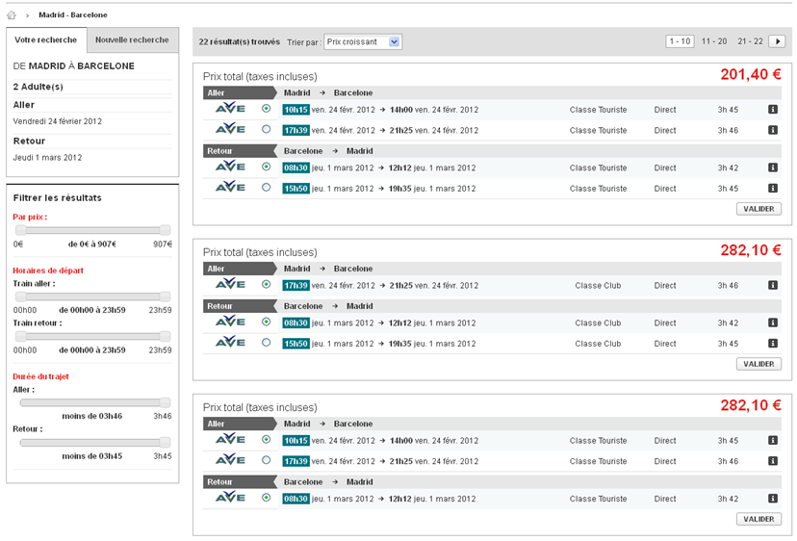Select the Votre recherche tab
Viewport: 797px width, 541px height.
(x=46, y=40)
